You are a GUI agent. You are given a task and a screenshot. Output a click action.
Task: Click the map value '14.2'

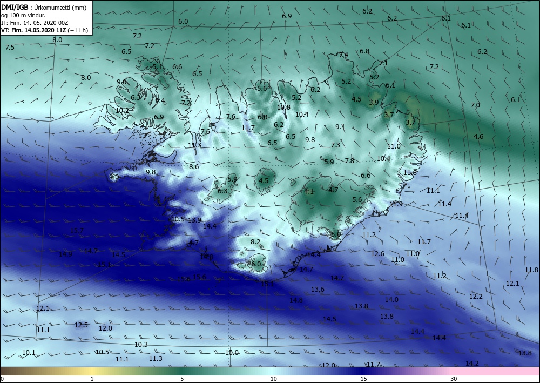(x=472, y=364)
